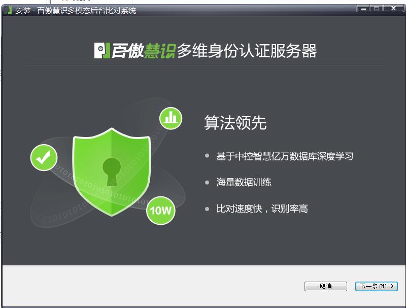Click the keyhole in the shield
Viewport: 406px width, 308px height.
[x=112, y=172]
